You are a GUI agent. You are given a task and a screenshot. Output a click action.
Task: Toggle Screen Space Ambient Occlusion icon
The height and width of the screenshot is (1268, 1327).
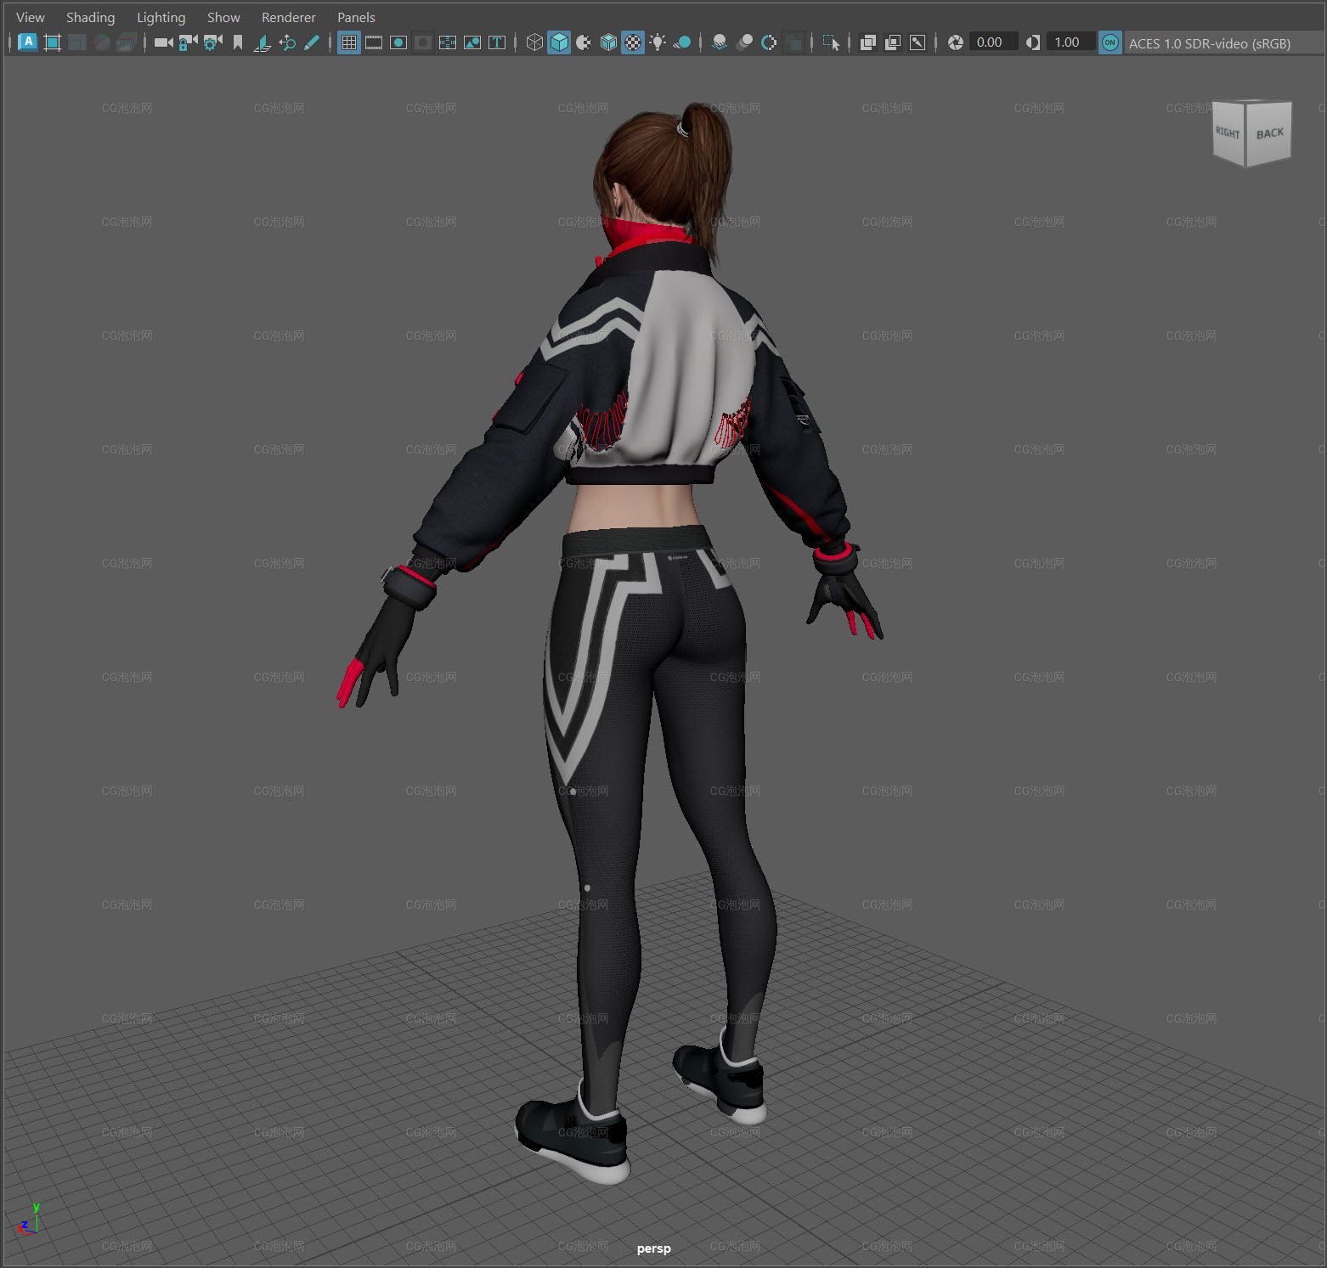[x=720, y=42]
